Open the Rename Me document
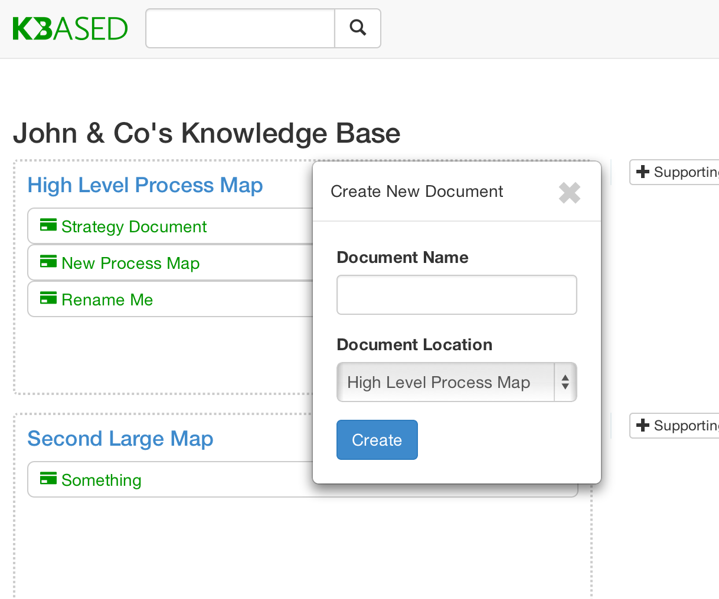 pyautogui.click(x=107, y=300)
